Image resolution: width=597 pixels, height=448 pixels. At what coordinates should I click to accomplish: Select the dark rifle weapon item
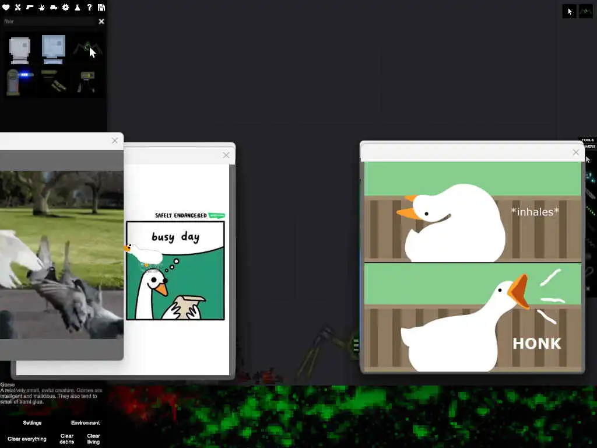tap(53, 81)
